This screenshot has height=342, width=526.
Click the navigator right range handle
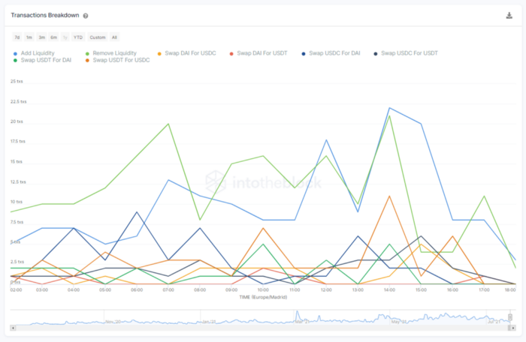pyautogui.click(x=510, y=317)
